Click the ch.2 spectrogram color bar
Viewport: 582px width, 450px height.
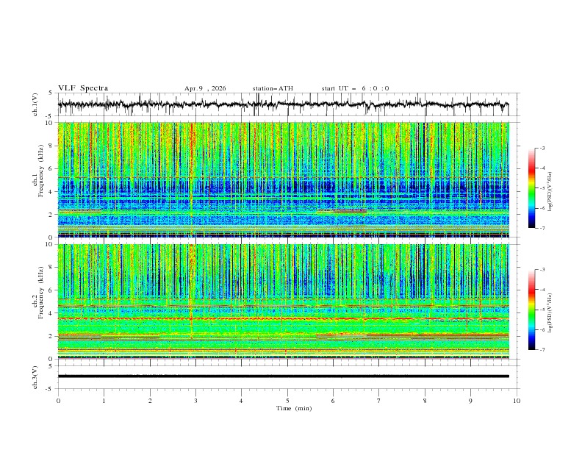[x=532, y=310]
